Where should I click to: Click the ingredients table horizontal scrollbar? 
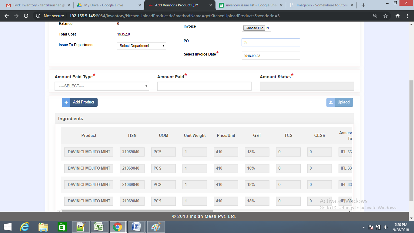click(x=137, y=211)
